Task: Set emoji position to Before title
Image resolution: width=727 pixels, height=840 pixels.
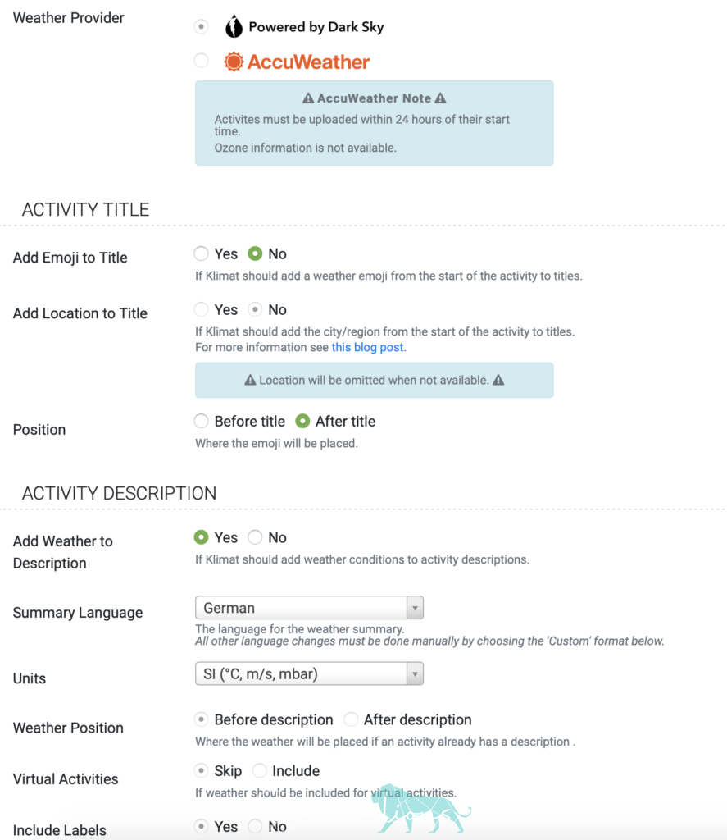Action: tap(202, 422)
